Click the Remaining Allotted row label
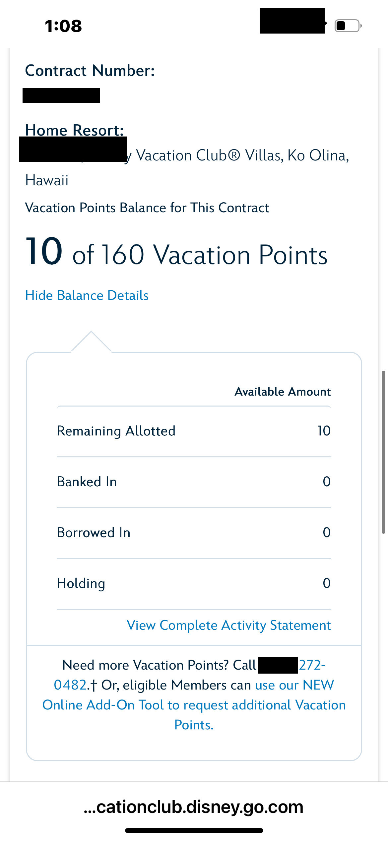This screenshot has width=388, height=841. tap(116, 431)
